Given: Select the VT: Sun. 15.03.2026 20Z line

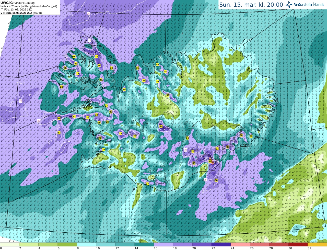Looking at the screenshot, I should (21, 13).
